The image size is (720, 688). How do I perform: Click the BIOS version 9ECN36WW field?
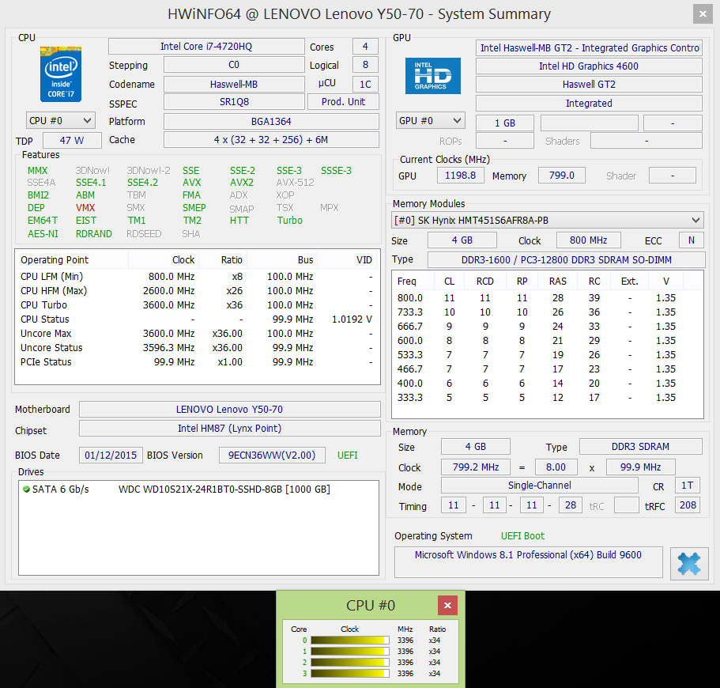(x=272, y=455)
